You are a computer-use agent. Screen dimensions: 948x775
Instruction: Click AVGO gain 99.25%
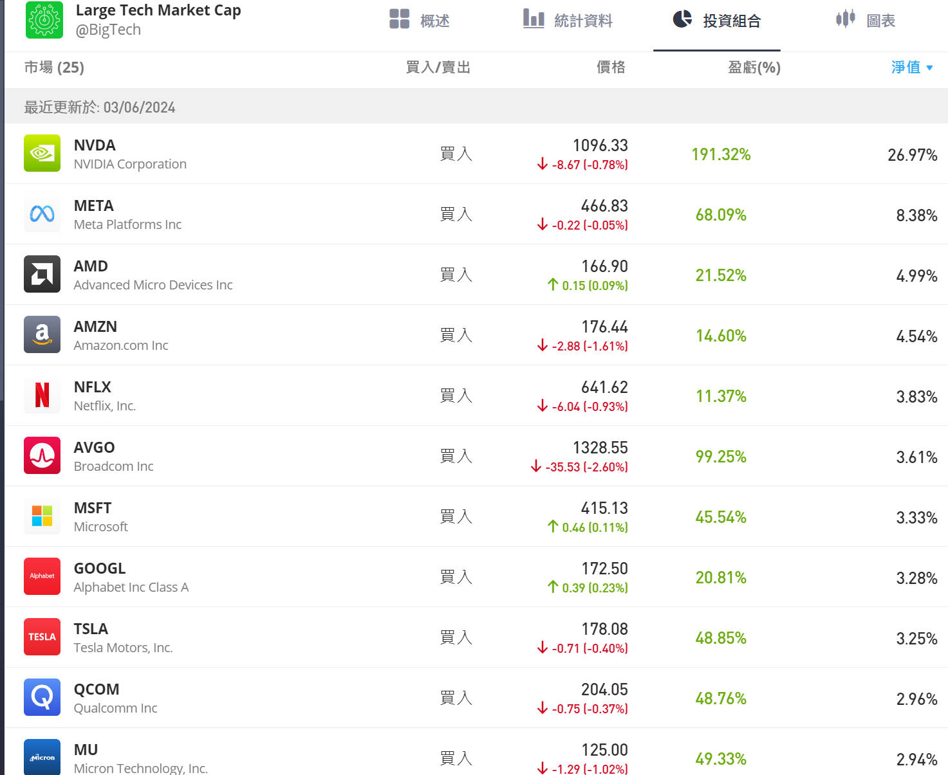[x=721, y=457]
